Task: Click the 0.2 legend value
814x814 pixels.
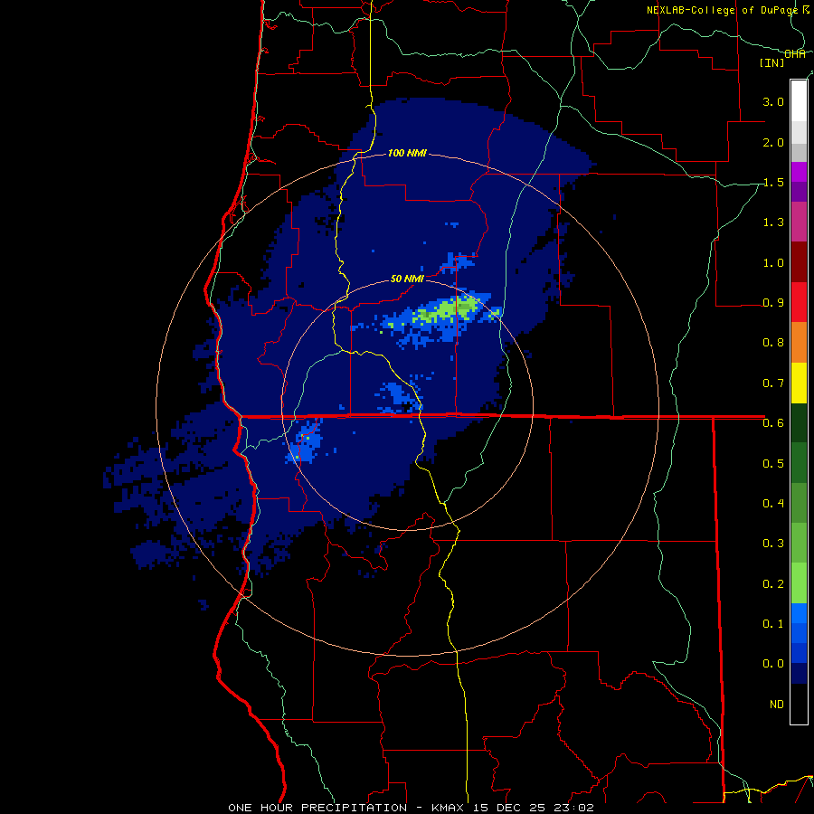Action: click(773, 583)
